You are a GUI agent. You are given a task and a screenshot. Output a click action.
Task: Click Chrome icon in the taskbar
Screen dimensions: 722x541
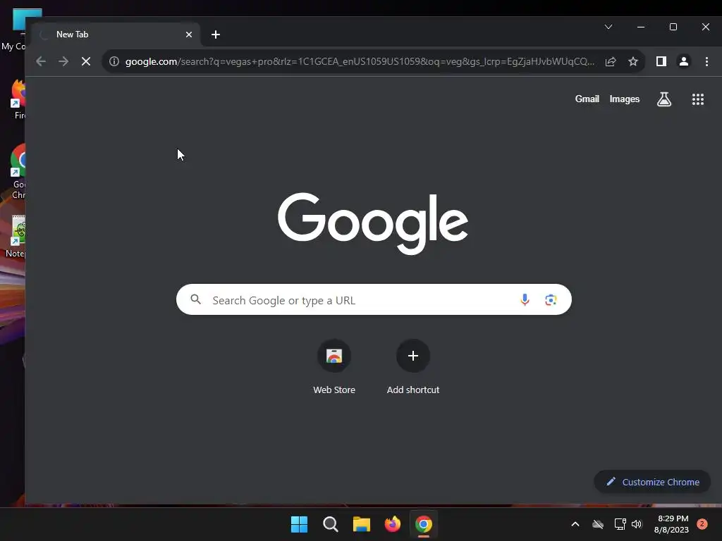tap(424, 524)
